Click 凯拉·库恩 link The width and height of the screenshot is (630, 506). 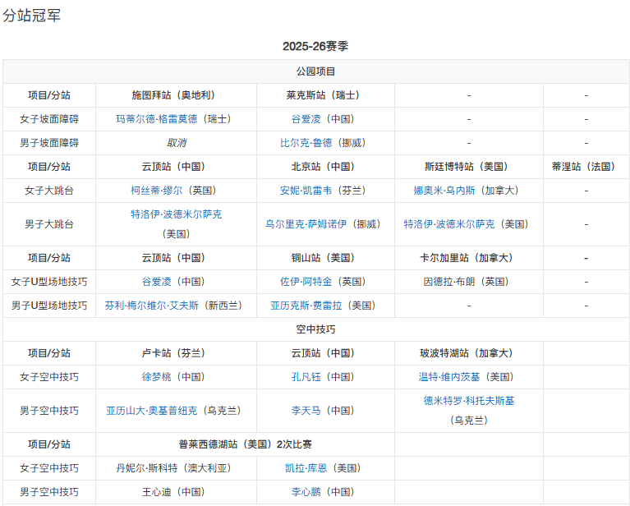click(x=306, y=468)
